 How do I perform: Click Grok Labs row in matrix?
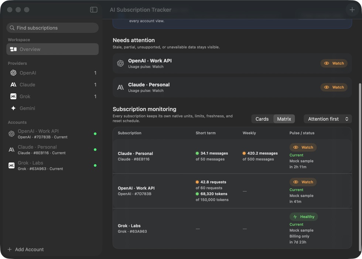[x=232, y=228]
